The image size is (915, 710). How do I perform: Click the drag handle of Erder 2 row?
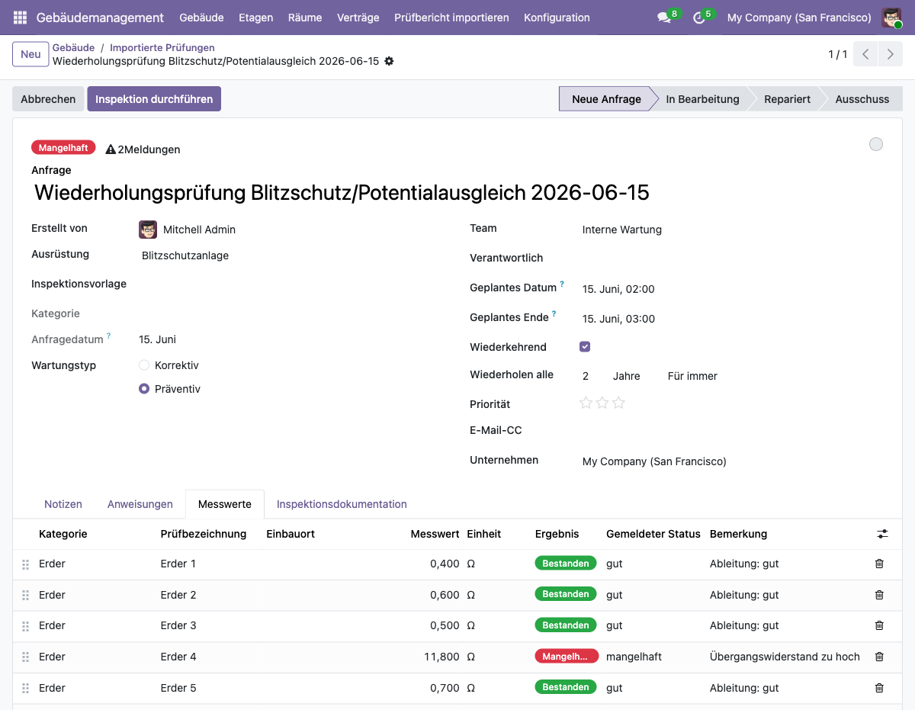(x=25, y=595)
